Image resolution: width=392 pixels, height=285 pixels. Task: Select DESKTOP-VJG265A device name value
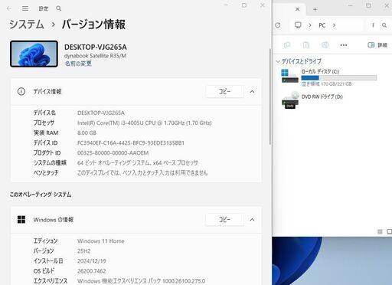(x=101, y=113)
